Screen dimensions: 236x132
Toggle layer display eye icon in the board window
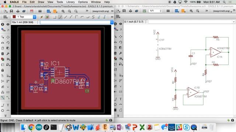[8, 24]
